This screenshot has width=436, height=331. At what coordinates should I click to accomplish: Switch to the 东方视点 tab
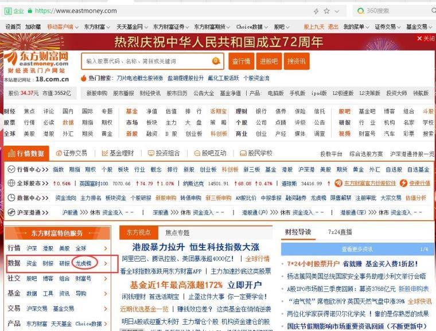pos(139,232)
